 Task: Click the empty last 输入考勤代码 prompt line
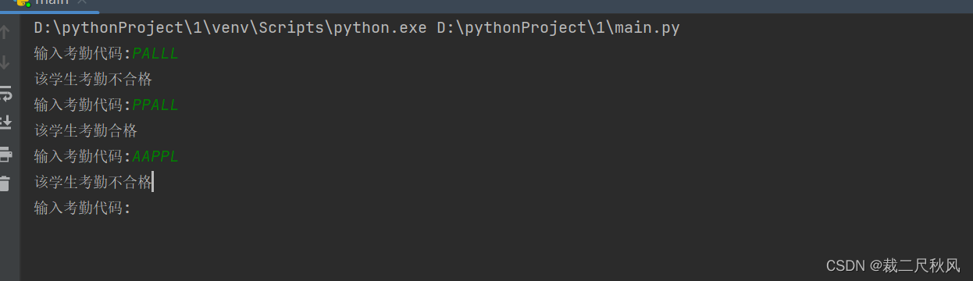point(83,208)
